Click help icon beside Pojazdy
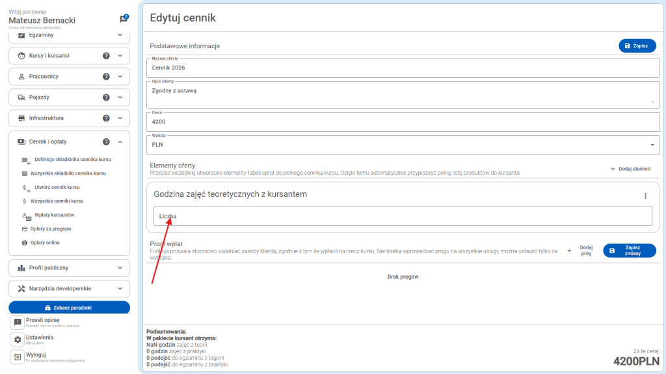The width and height of the screenshot is (666, 374). [106, 97]
